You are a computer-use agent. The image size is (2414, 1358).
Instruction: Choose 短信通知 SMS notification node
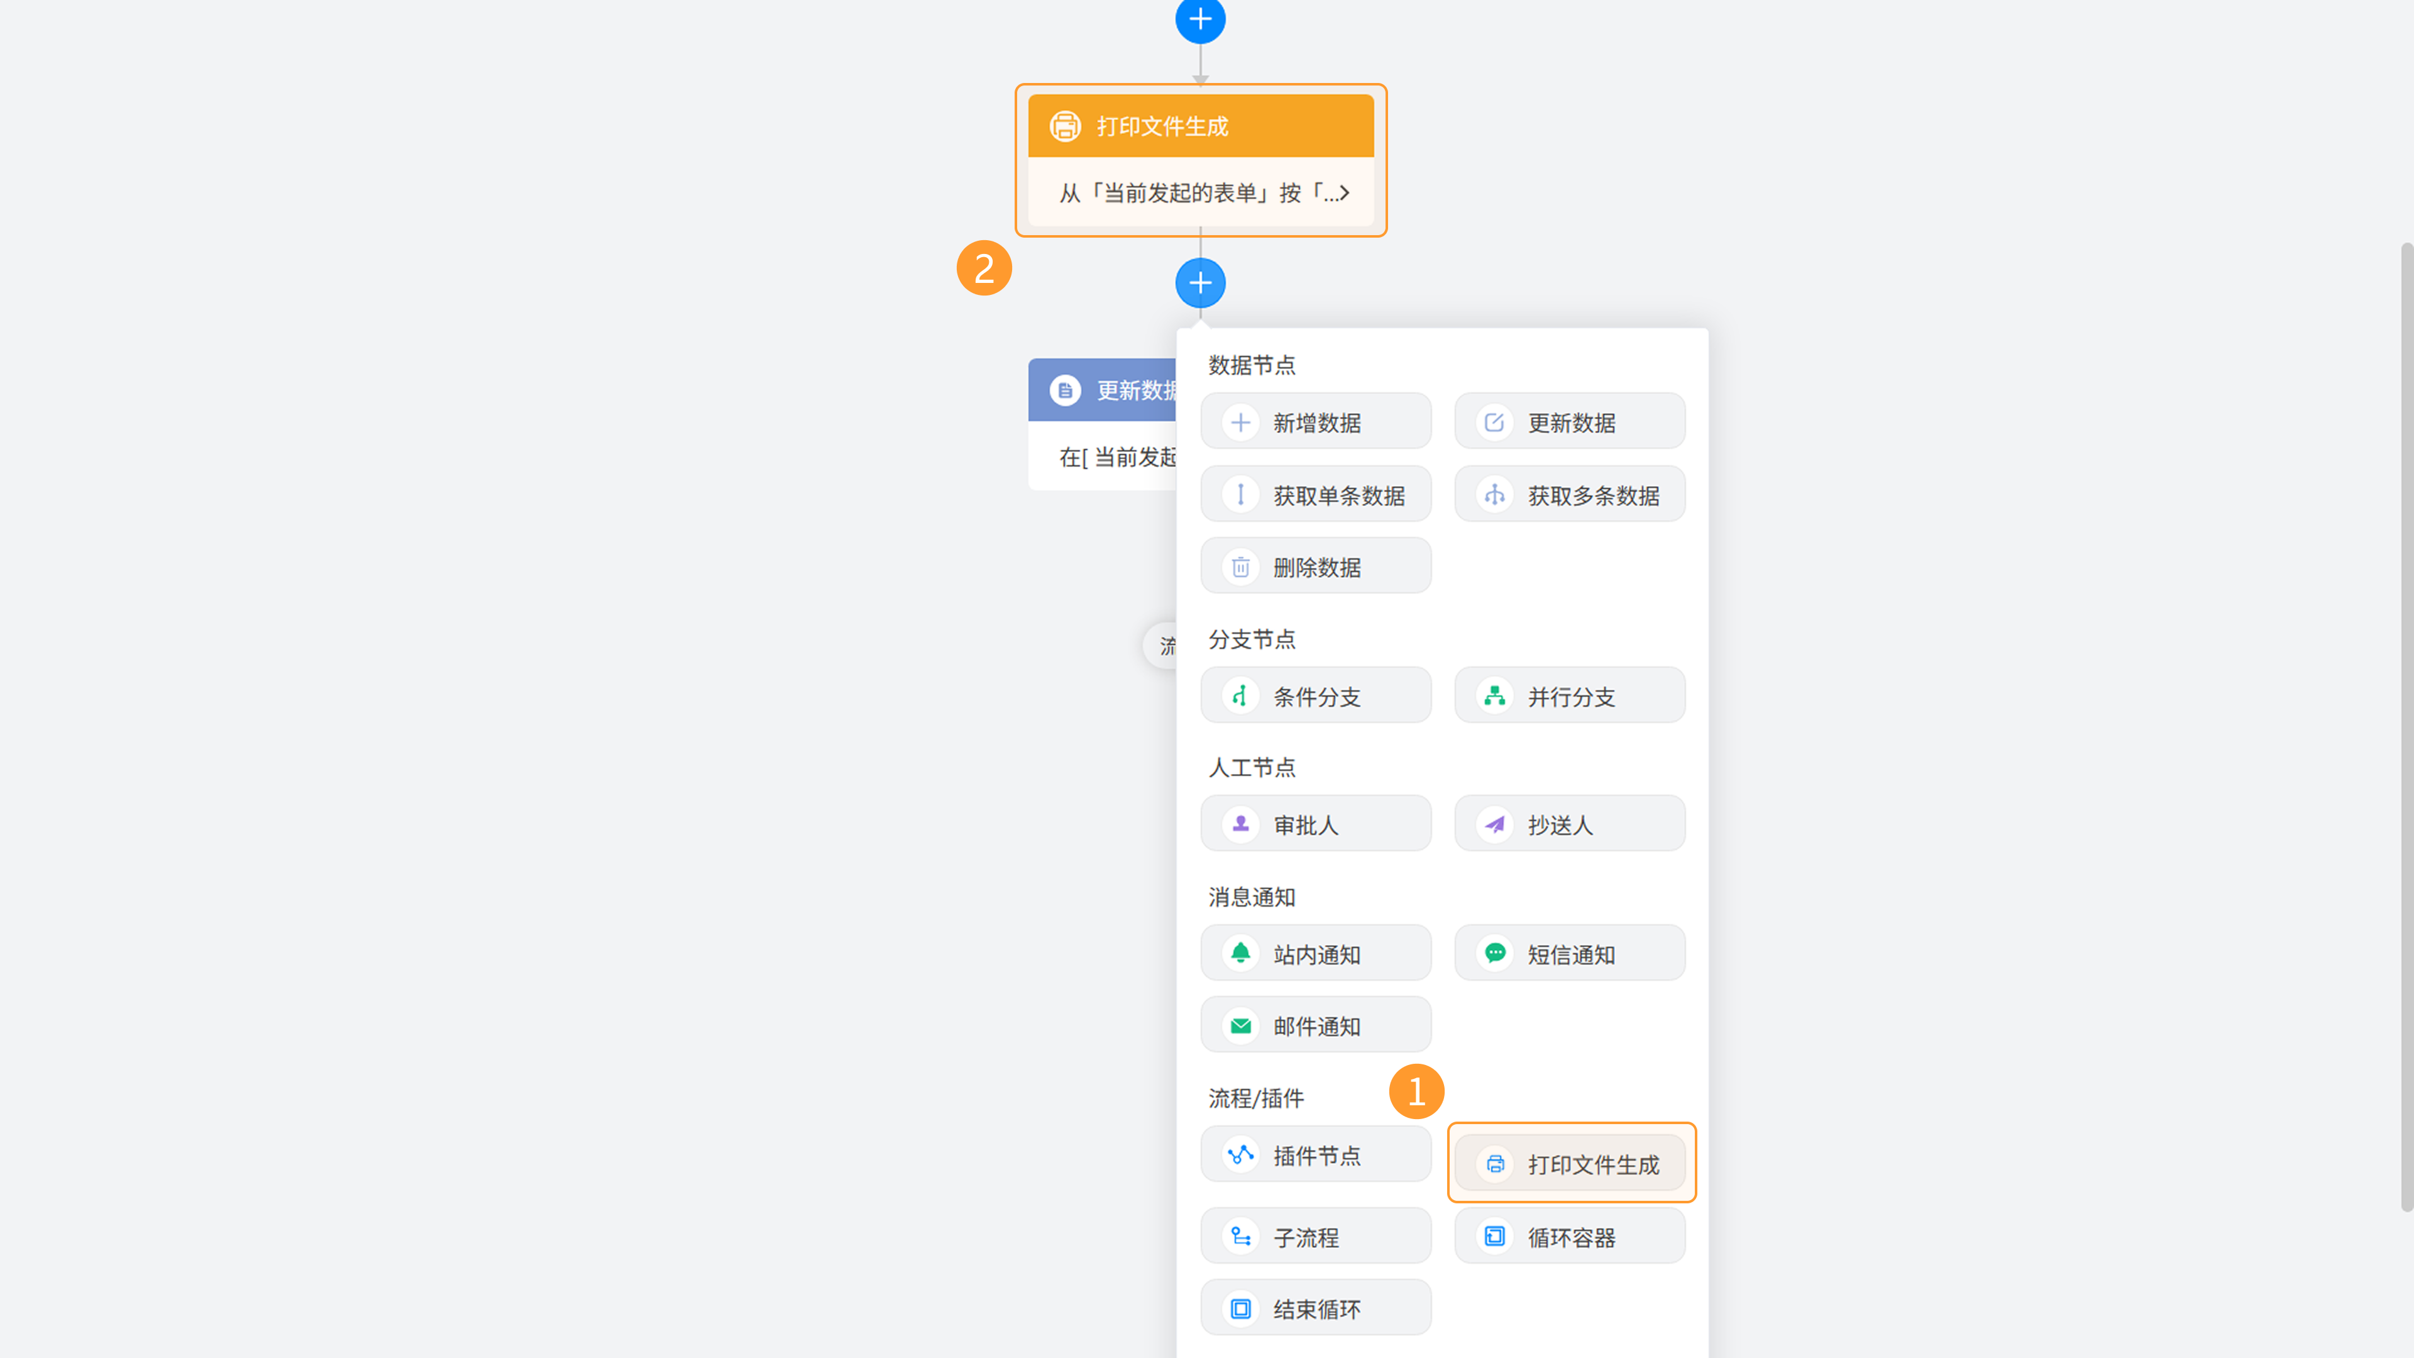(x=1570, y=953)
